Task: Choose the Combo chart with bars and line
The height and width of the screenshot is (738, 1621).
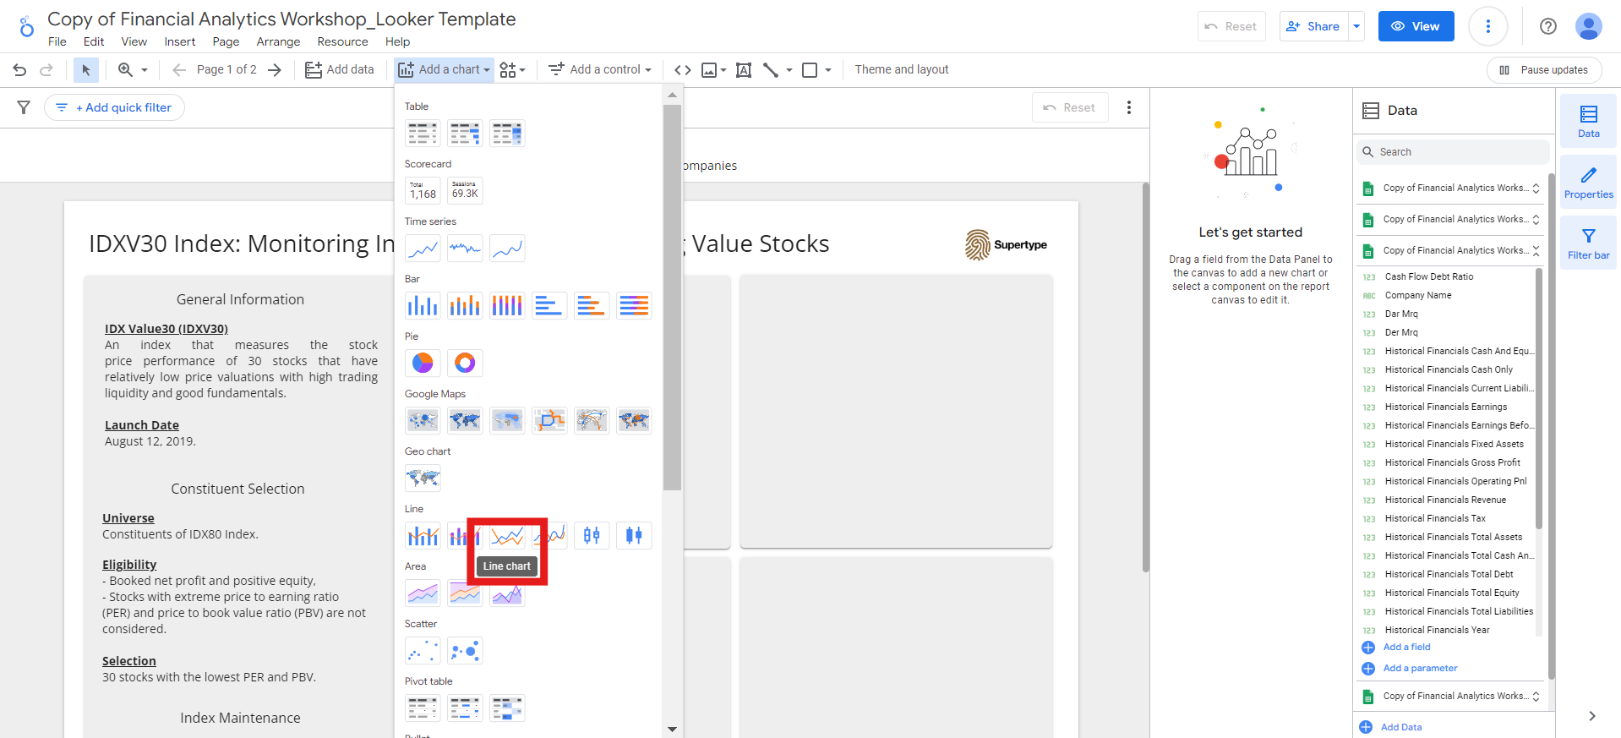Action: (423, 536)
